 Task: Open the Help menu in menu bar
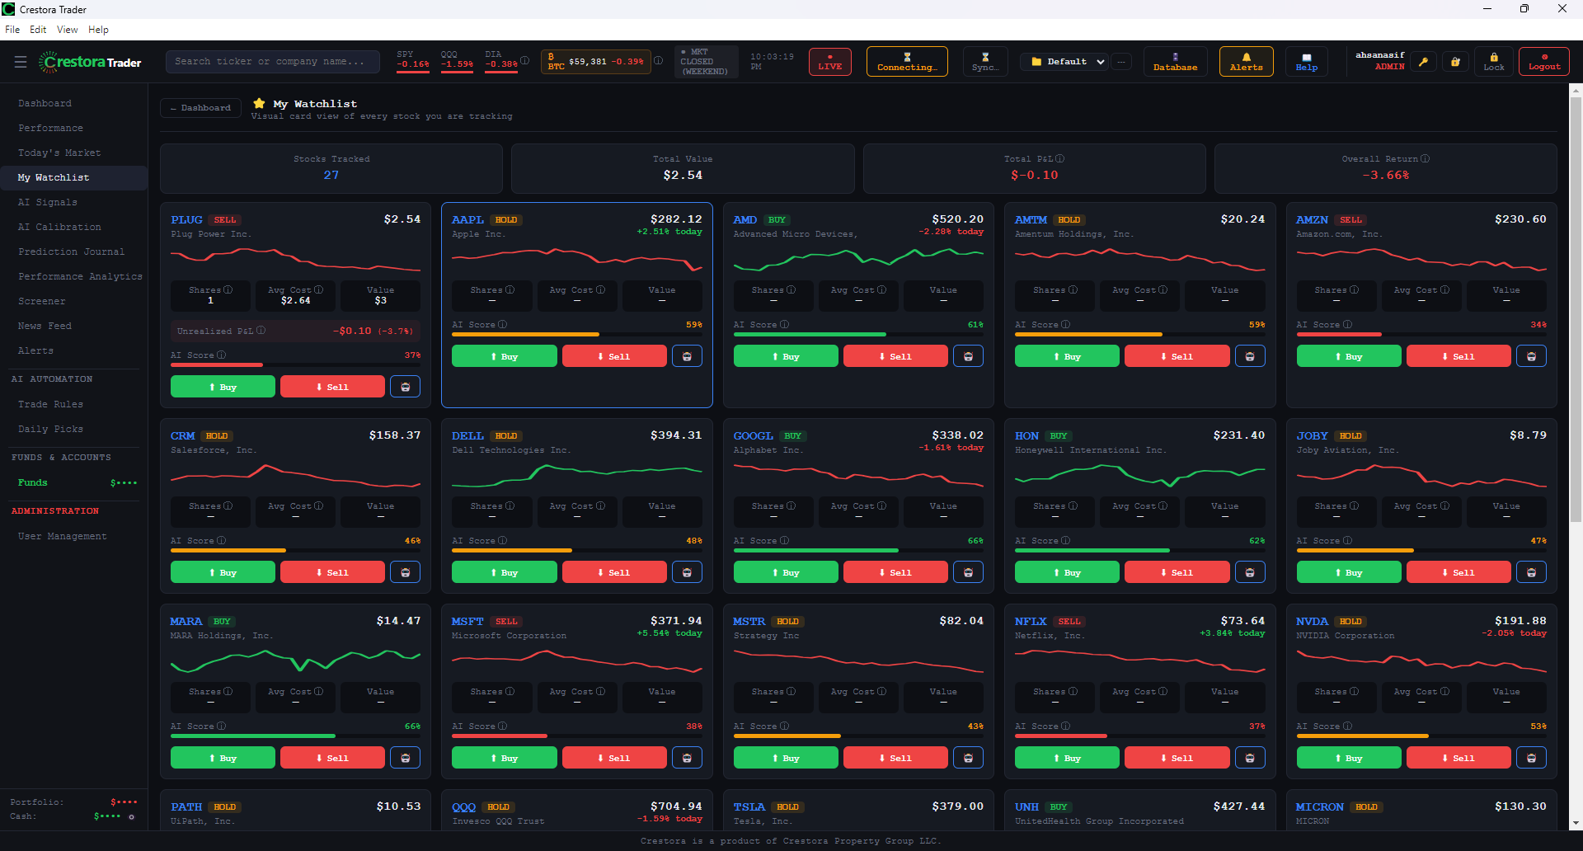(98, 30)
